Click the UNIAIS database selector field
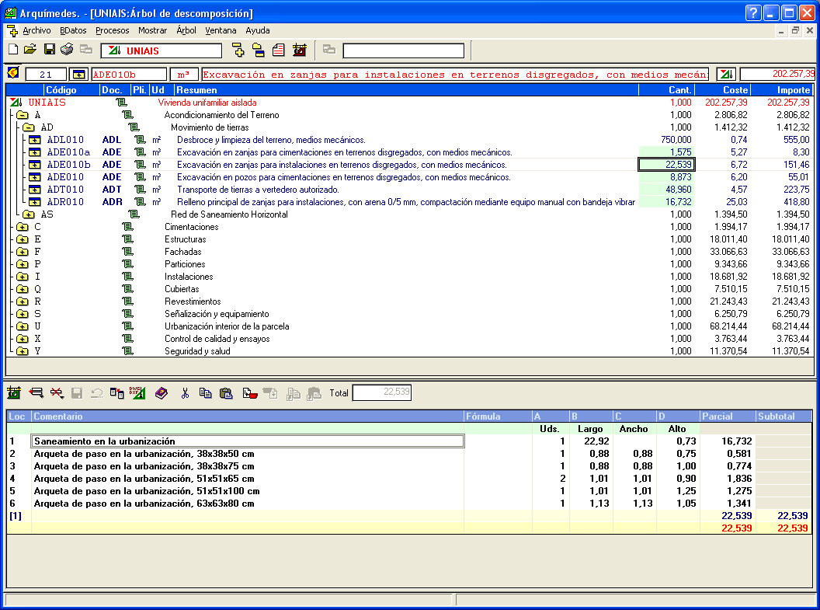Image resolution: width=820 pixels, height=610 pixels. pos(162,51)
